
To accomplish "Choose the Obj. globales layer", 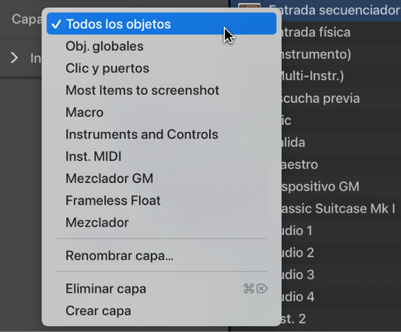I will coord(104,46).
